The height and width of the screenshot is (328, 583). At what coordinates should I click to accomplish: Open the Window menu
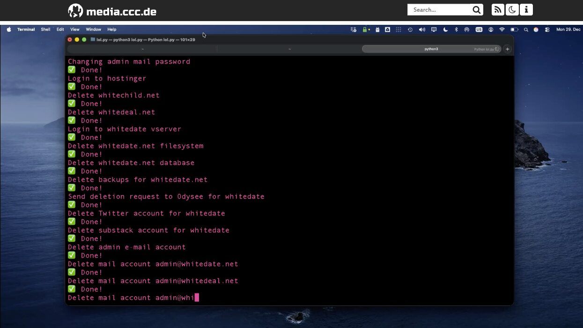point(93,30)
